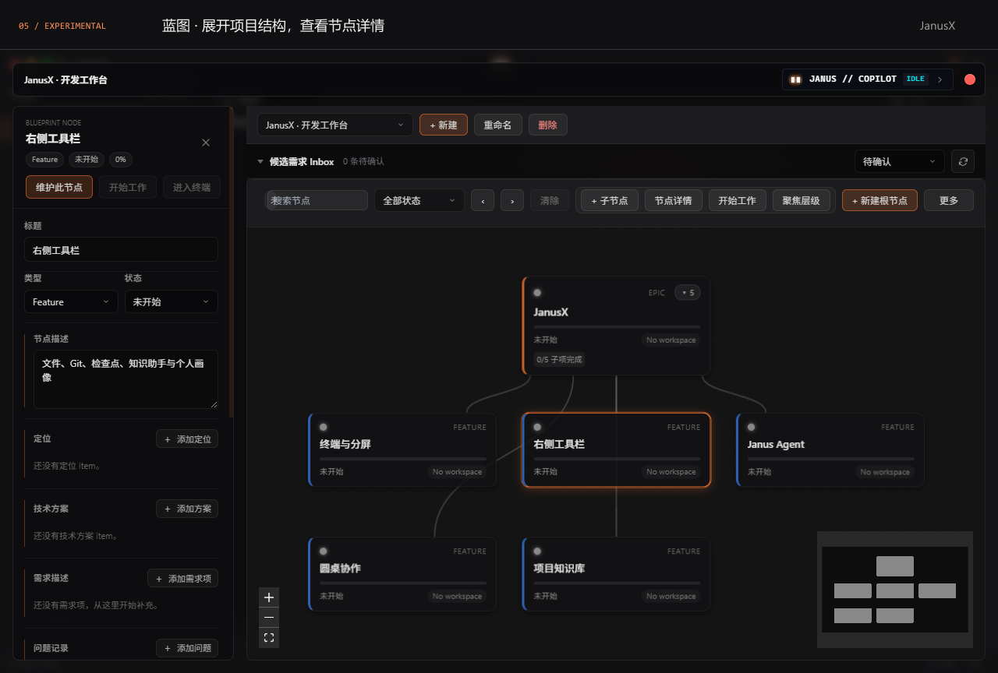
Task: Click the Janus Copilot pause-style icon
Action: click(795, 79)
